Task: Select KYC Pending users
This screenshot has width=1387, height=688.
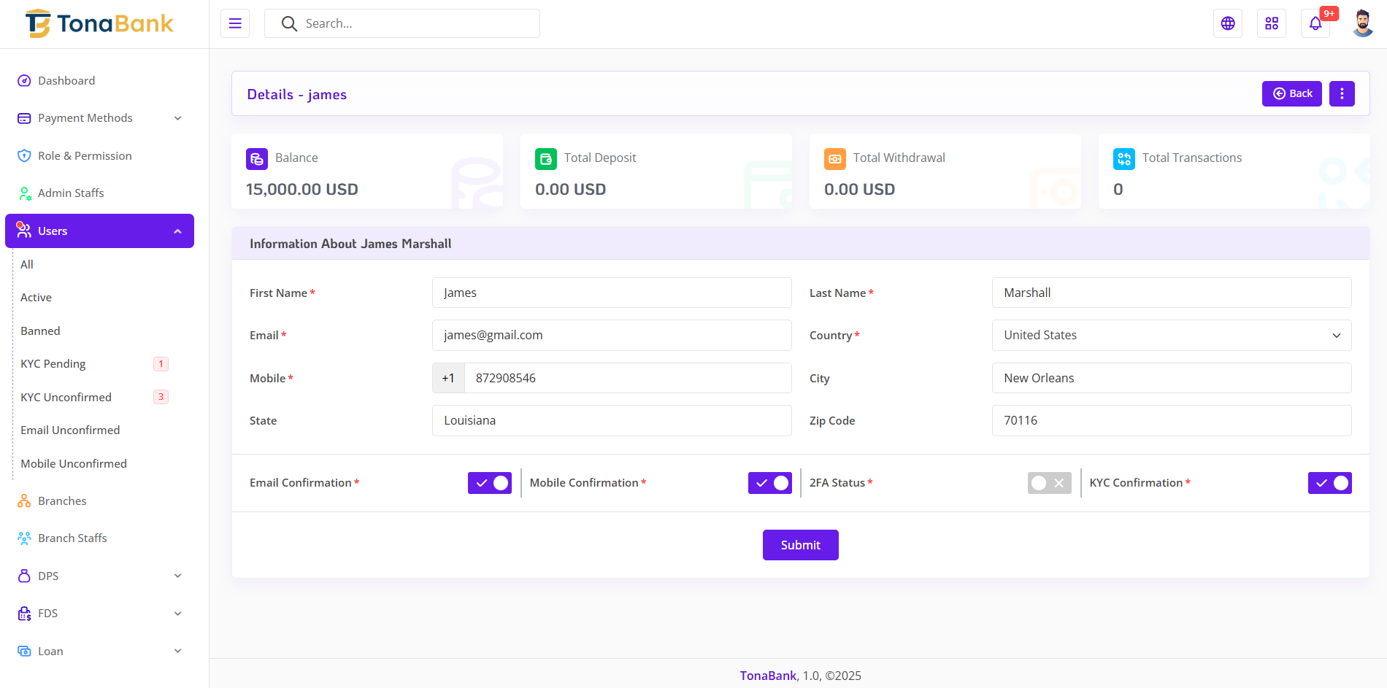Action: [x=53, y=364]
